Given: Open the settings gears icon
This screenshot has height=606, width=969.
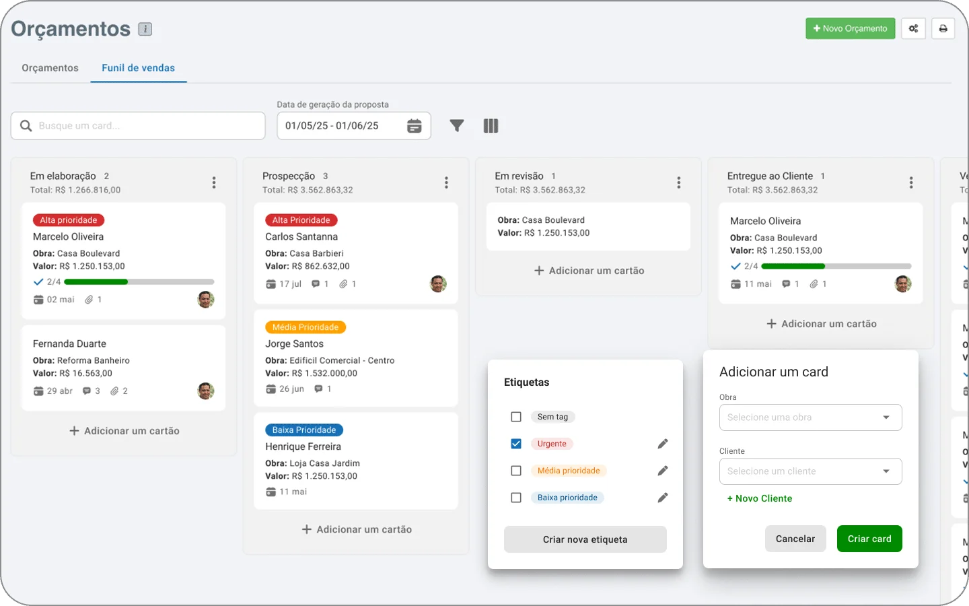Looking at the screenshot, I should click(x=914, y=28).
